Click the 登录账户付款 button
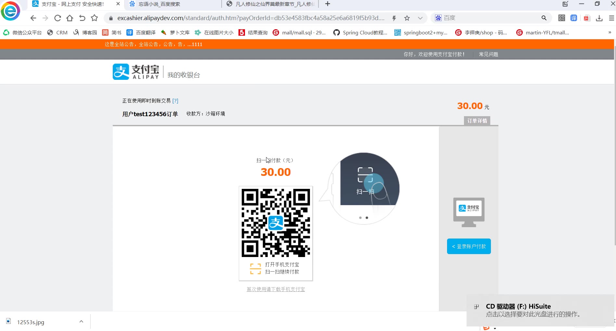 click(469, 246)
